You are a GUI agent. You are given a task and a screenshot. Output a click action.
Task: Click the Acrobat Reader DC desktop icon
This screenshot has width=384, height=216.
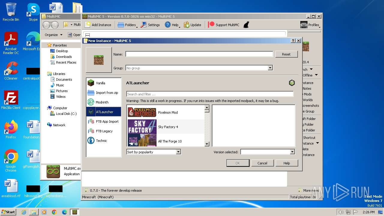pos(11,43)
